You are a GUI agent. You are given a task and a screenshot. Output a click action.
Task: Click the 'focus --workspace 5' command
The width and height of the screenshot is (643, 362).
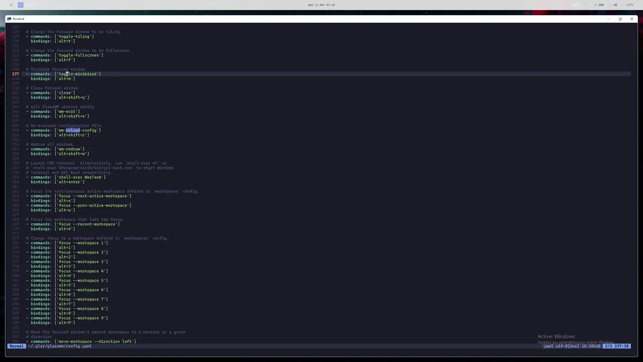pyautogui.click(x=82, y=281)
